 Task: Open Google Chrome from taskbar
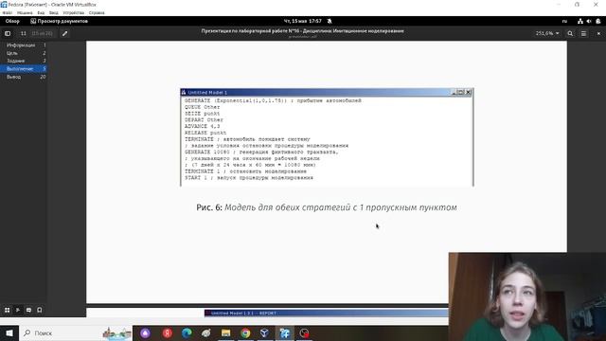point(245,332)
